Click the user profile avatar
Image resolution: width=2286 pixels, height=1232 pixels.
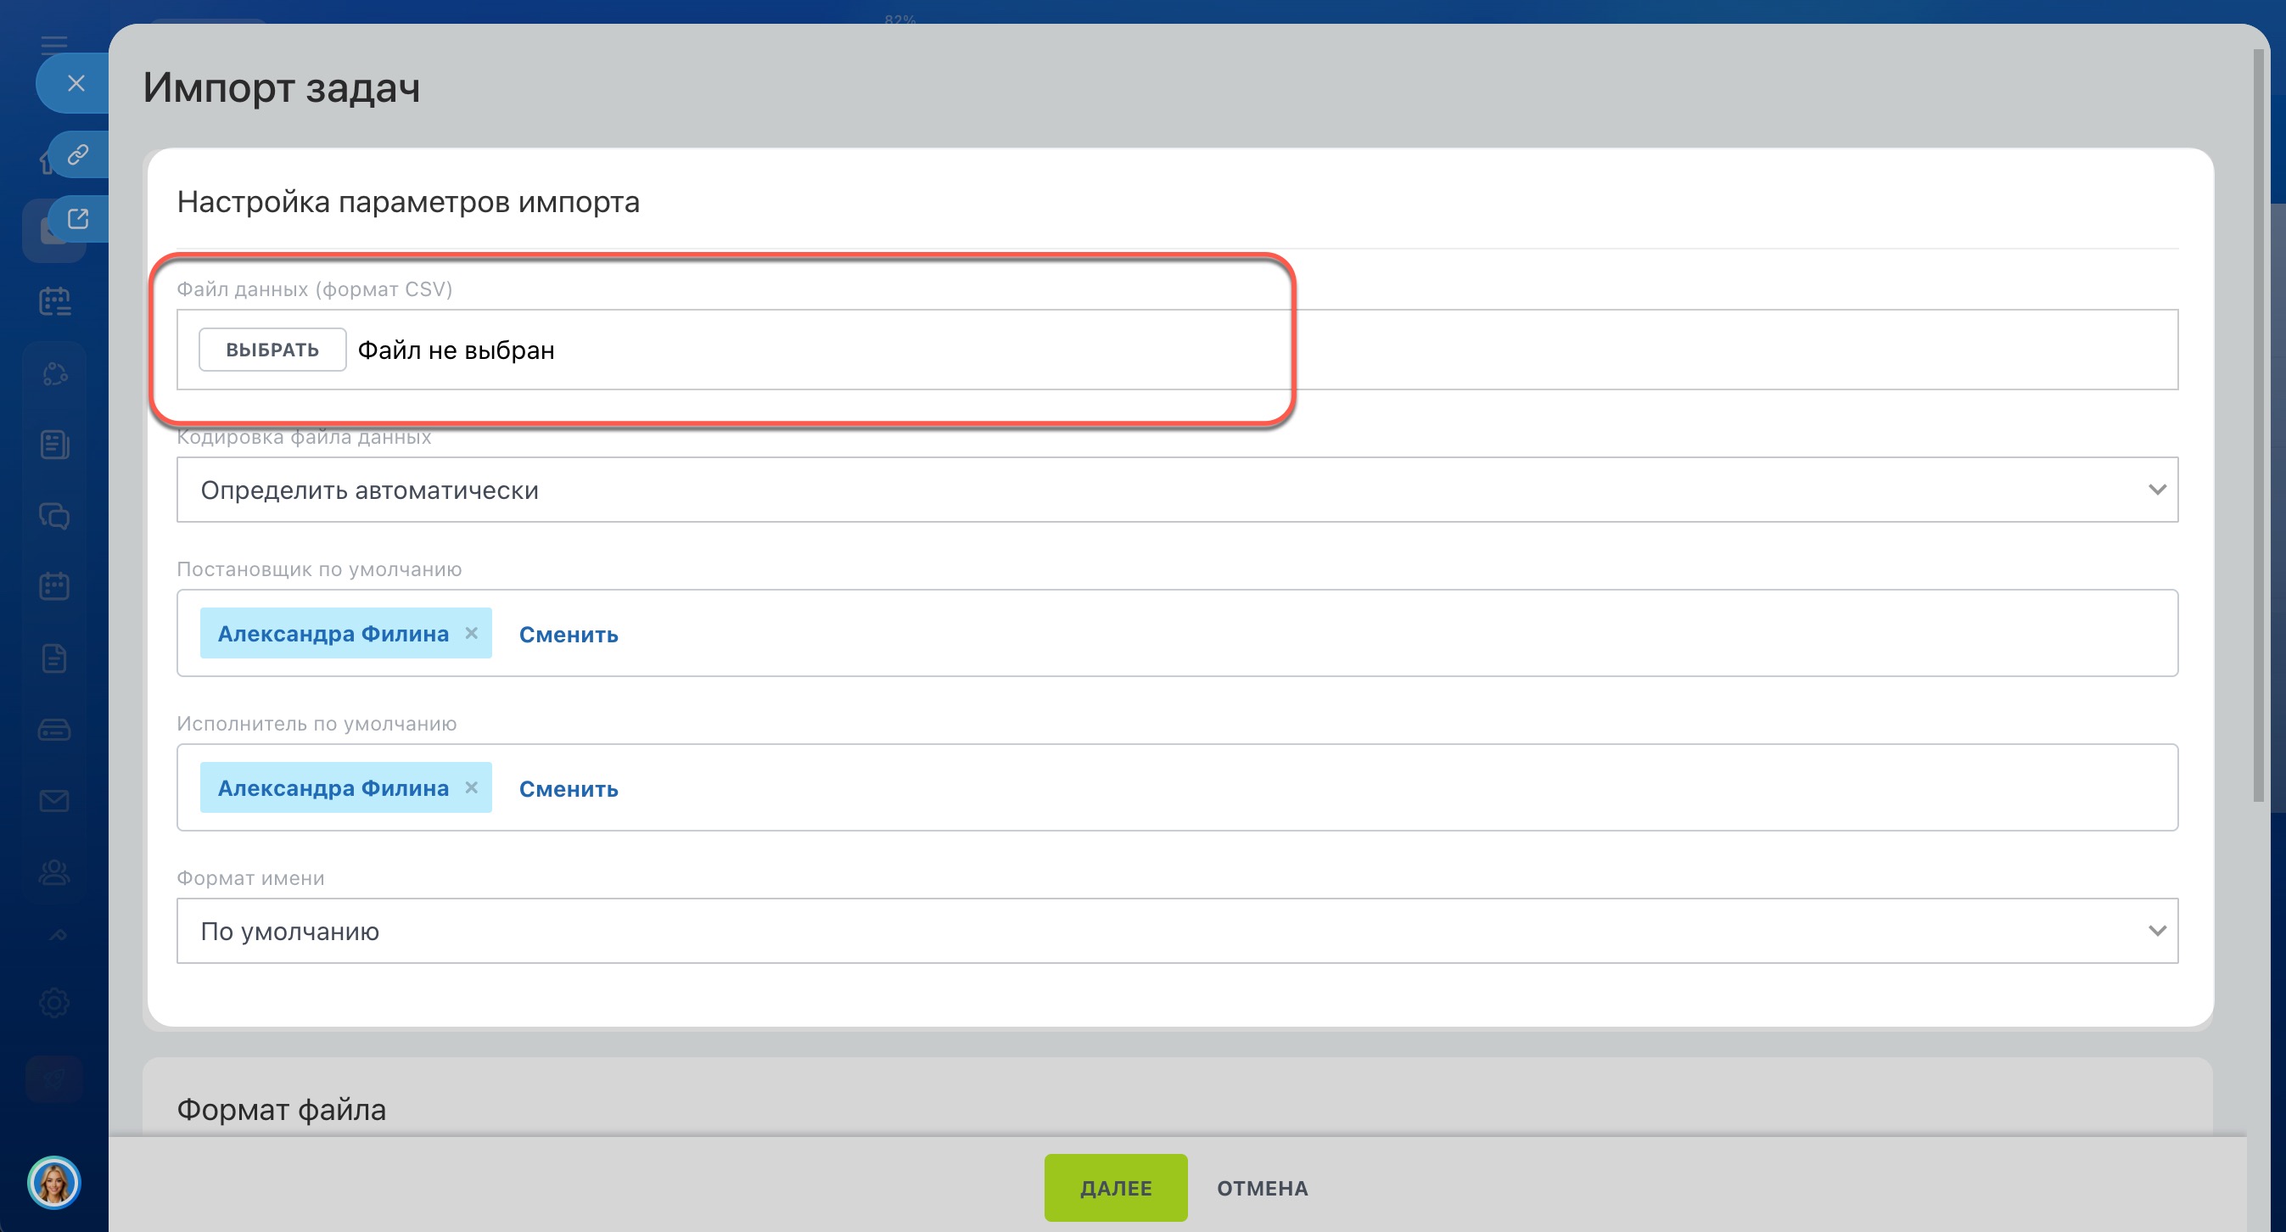click(x=54, y=1182)
